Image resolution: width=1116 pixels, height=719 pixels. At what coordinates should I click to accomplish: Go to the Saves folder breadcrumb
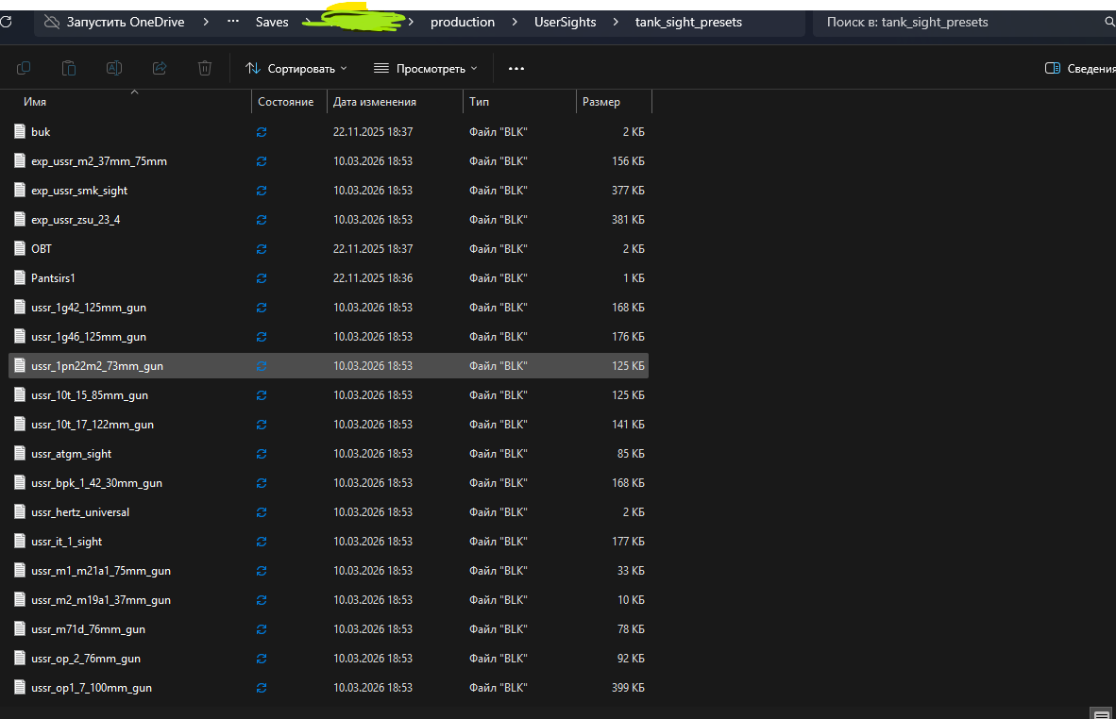pyautogui.click(x=272, y=22)
